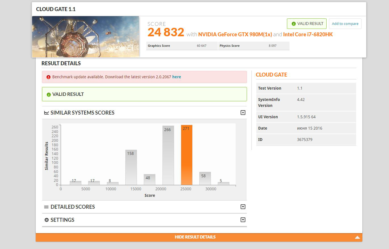Image resolution: width=389 pixels, height=249 pixels.
Task: Click the Test Version label
Action: (270, 88)
